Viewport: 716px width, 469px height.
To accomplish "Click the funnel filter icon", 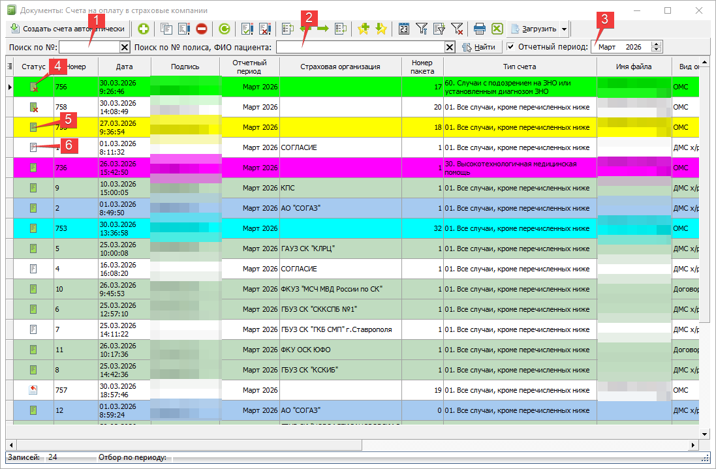I will (x=422, y=29).
